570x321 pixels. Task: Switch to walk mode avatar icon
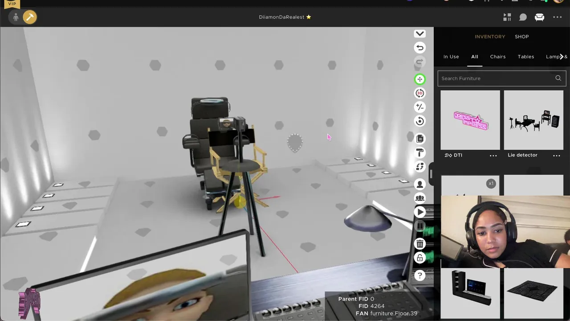[16, 17]
